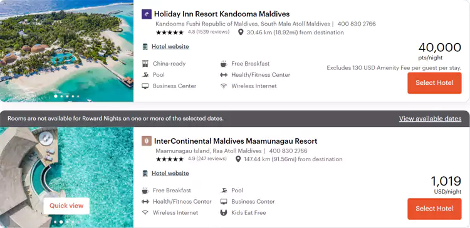Viewport: 470px width, 228px height.
Task: Click the InterContinental brand logo icon
Action: (146, 141)
